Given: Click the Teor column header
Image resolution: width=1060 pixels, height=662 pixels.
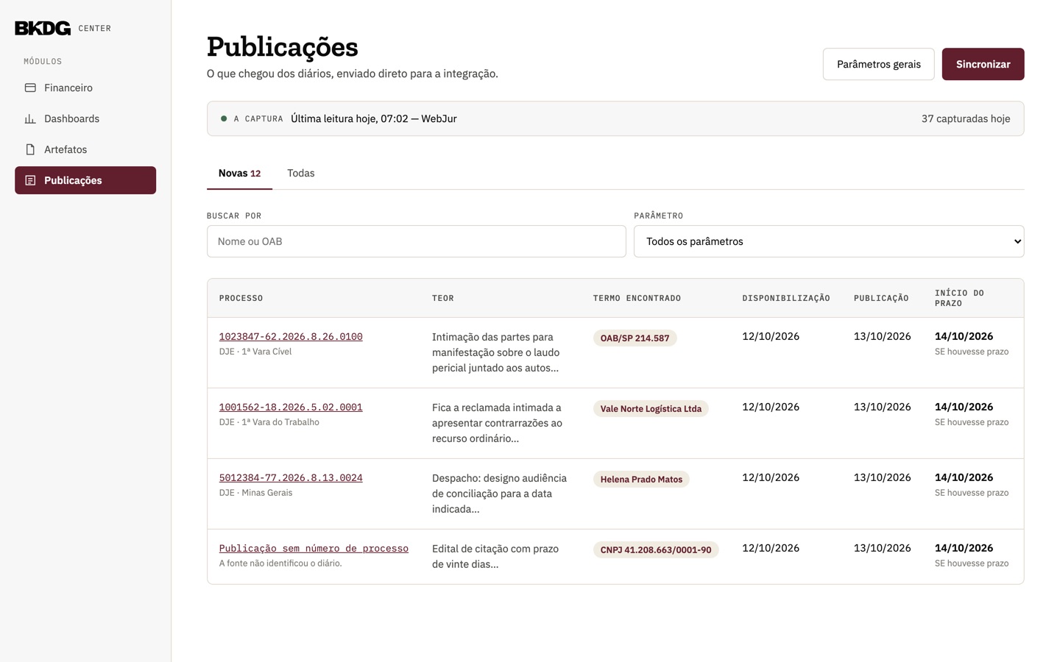Looking at the screenshot, I should (443, 298).
